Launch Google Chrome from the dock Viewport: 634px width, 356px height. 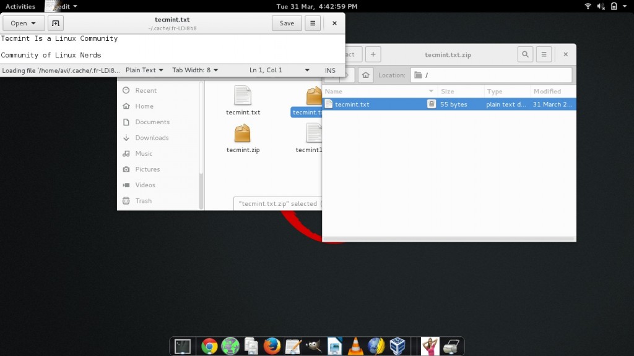[x=209, y=346]
